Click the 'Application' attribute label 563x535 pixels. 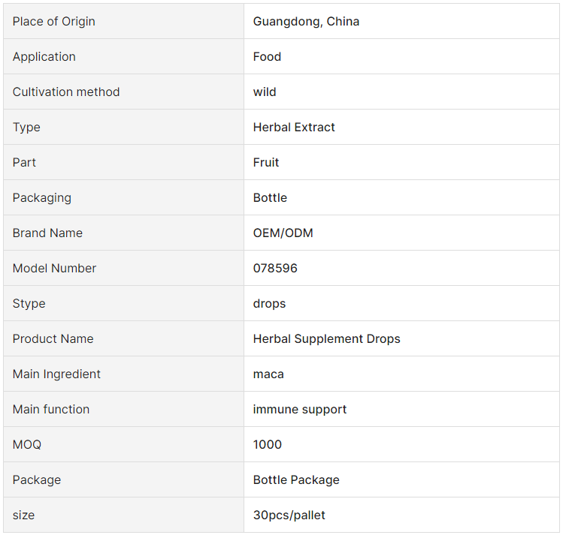[x=44, y=56]
